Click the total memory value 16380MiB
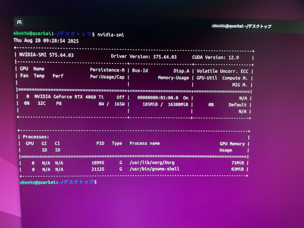 pyautogui.click(x=178, y=104)
